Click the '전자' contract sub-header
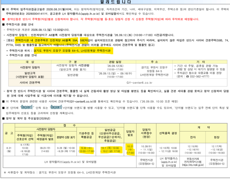Screen dimensions: 230x179 click(193, 137)
